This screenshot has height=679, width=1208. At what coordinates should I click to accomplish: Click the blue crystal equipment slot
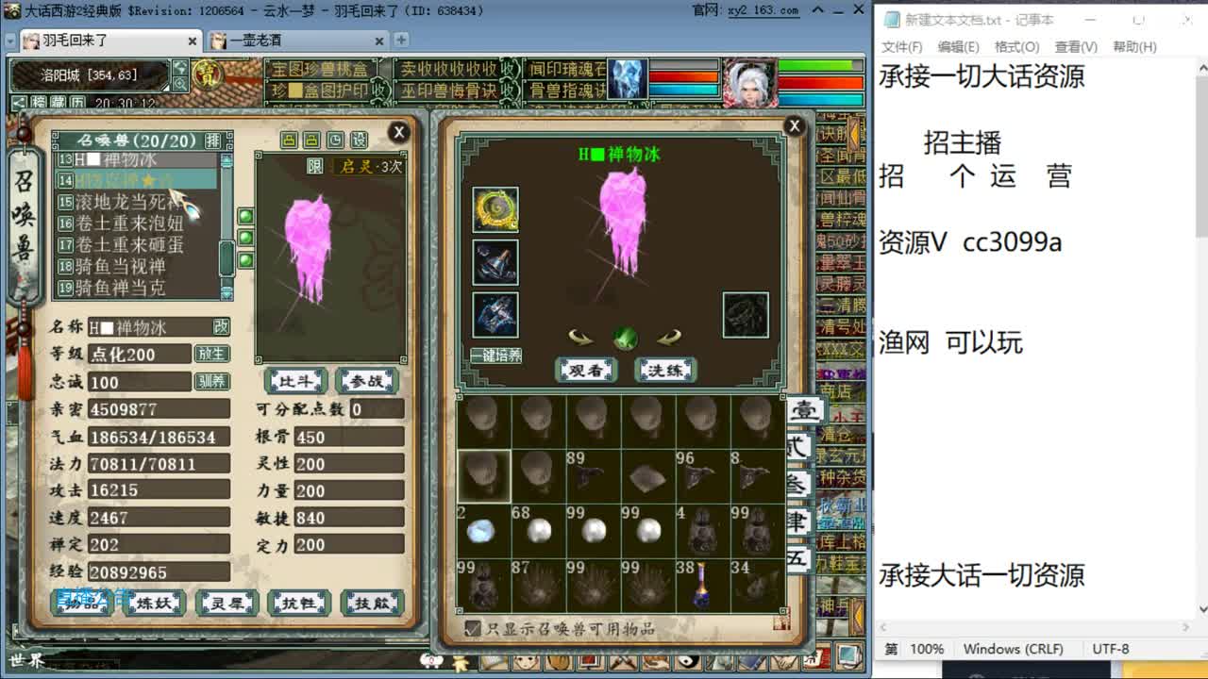[495, 315]
